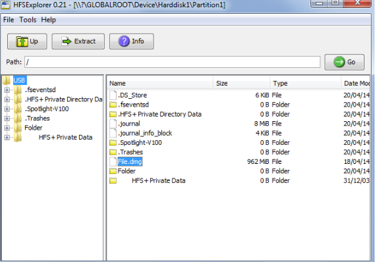Expand the Folder tree node
The height and width of the screenshot is (262, 375).
coord(7,128)
